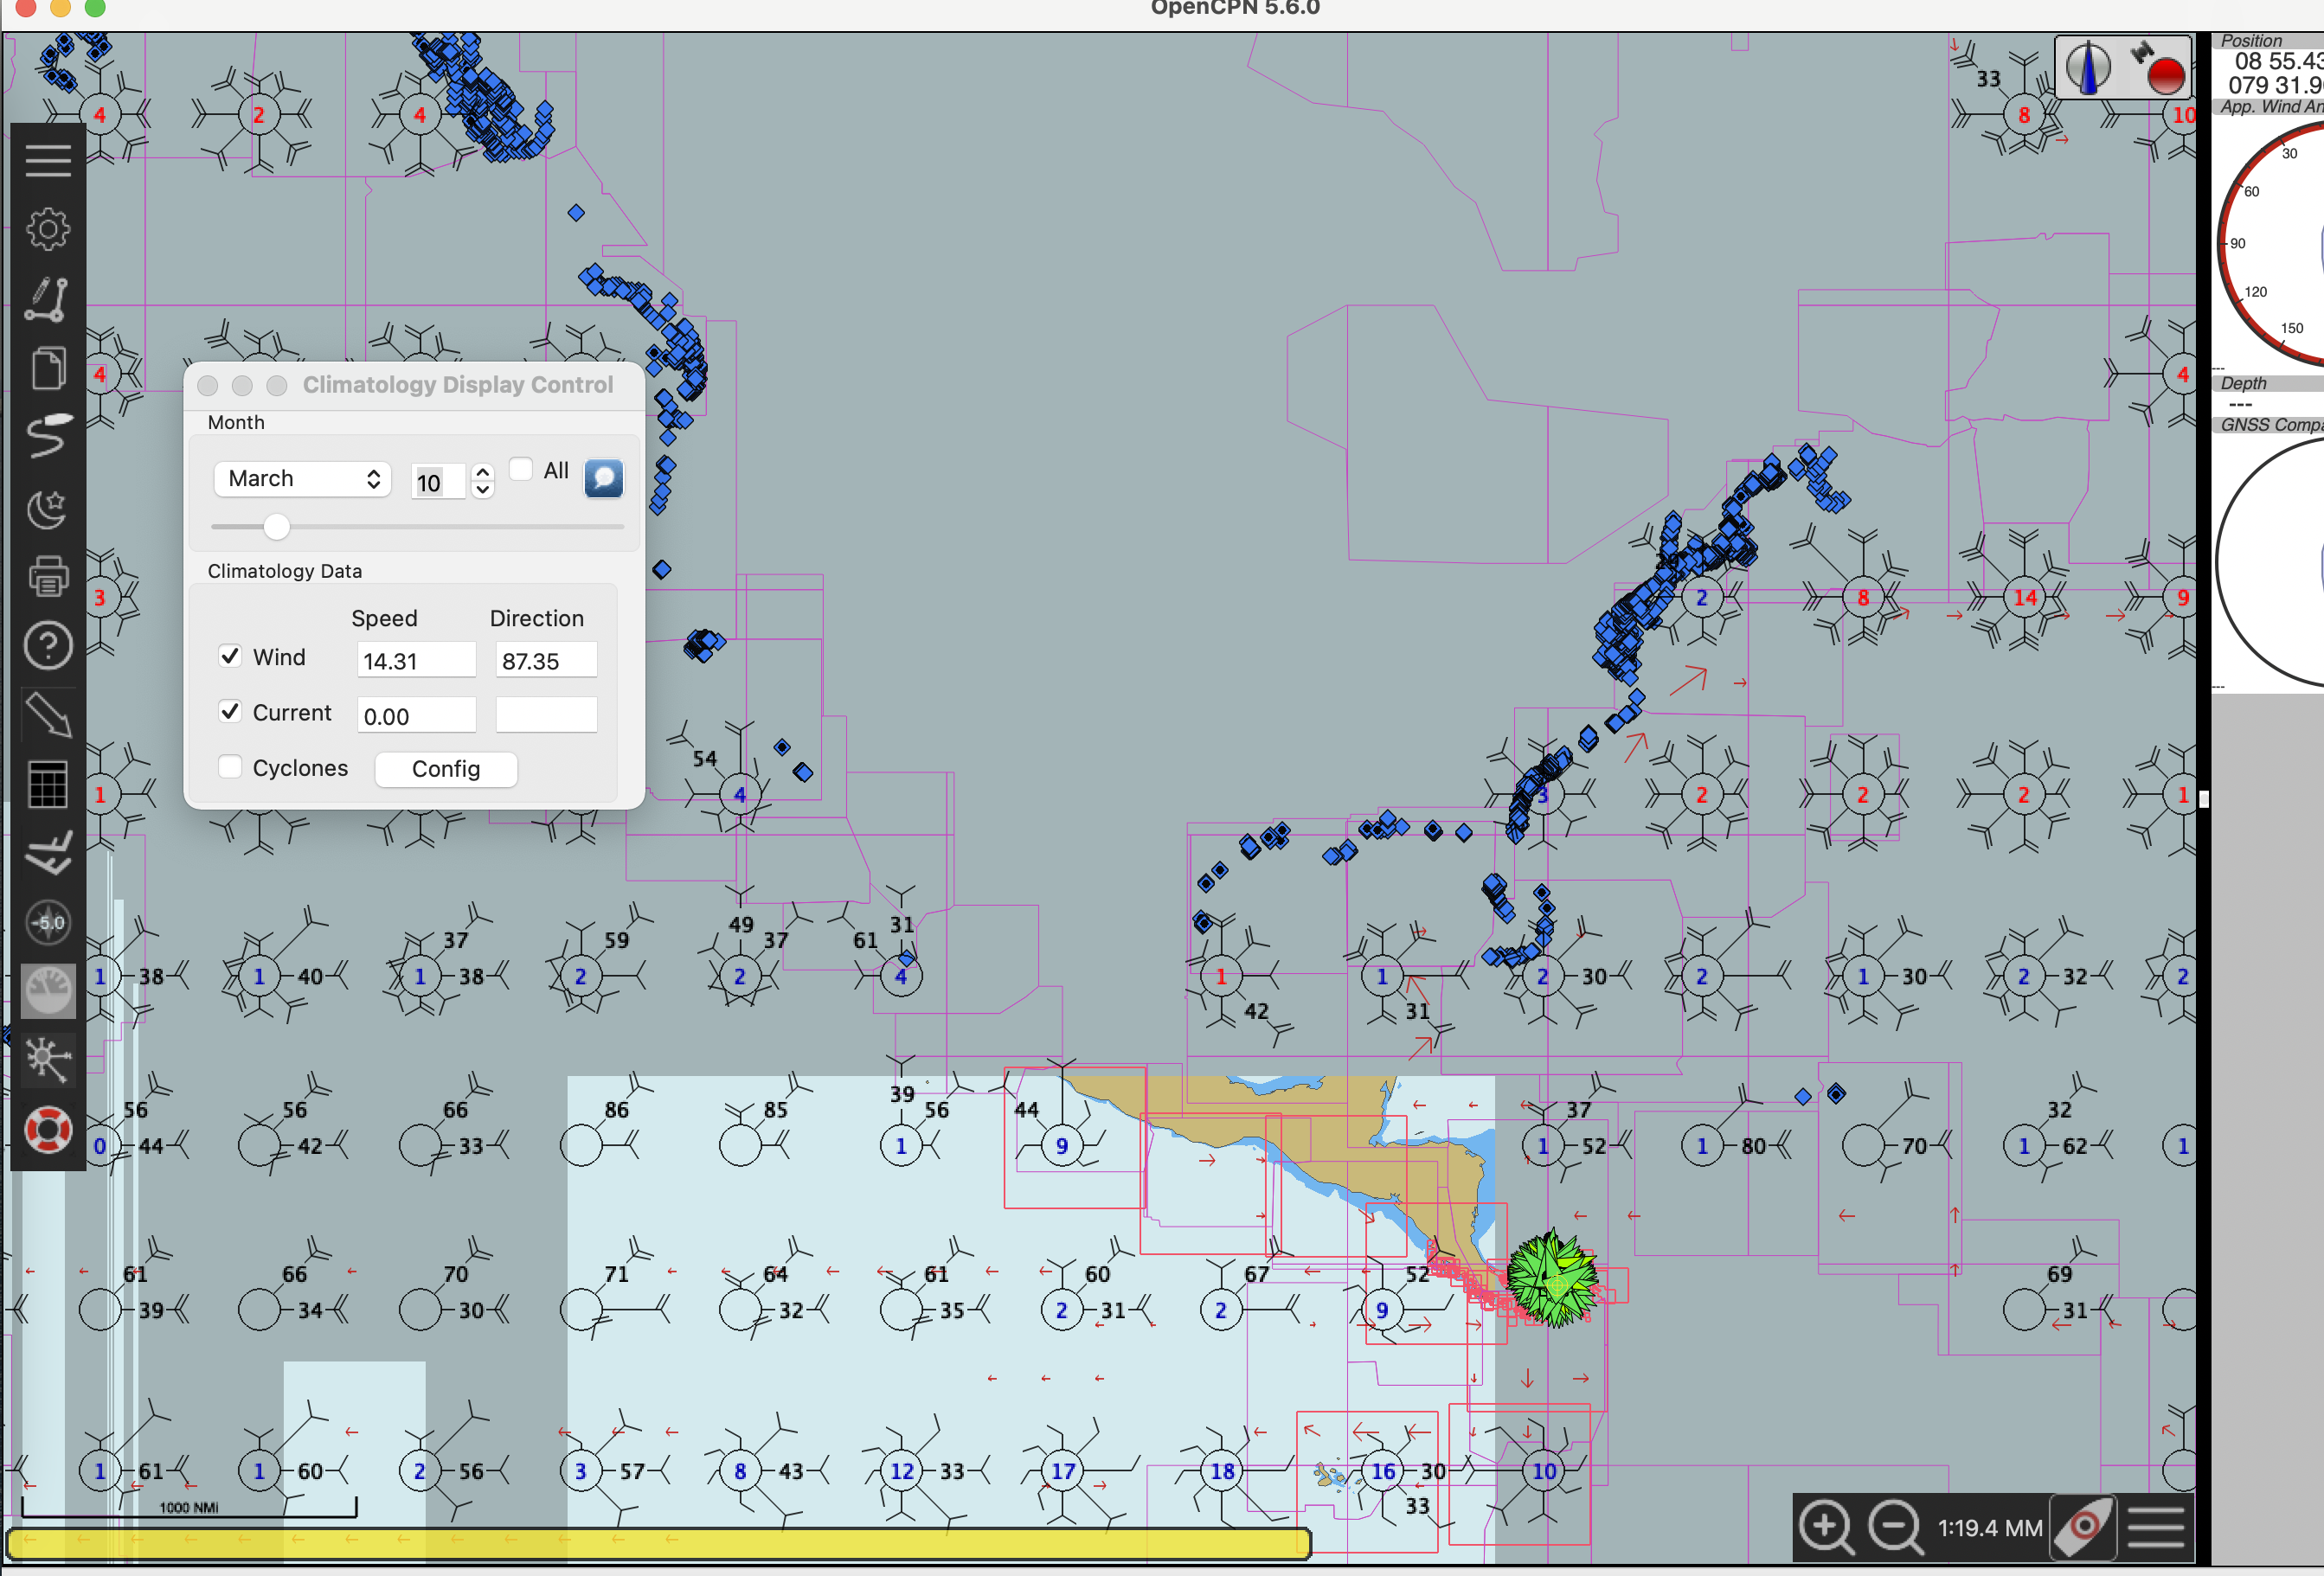Toggle night mode with moon icon

pos(47,510)
